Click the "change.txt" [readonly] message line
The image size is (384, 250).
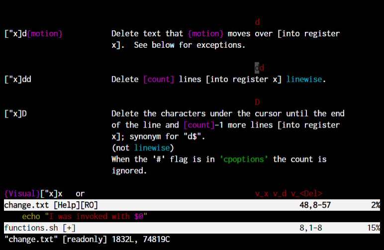tap(87, 239)
